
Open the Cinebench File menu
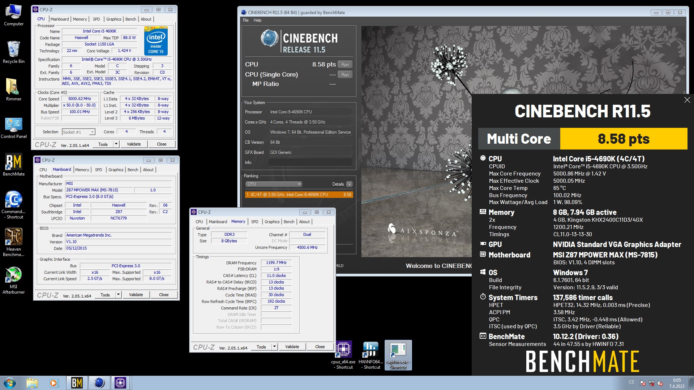click(x=246, y=20)
